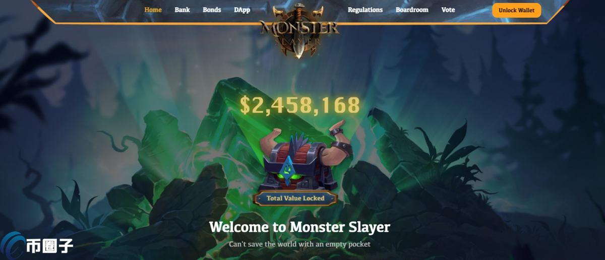Click the circular blue watermark logo
The width and height of the screenshot is (605, 260).
pyautogui.click(x=13, y=244)
